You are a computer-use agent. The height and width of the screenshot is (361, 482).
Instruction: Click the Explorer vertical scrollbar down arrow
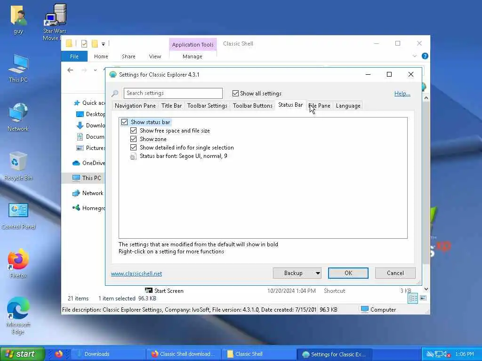(x=426, y=289)
